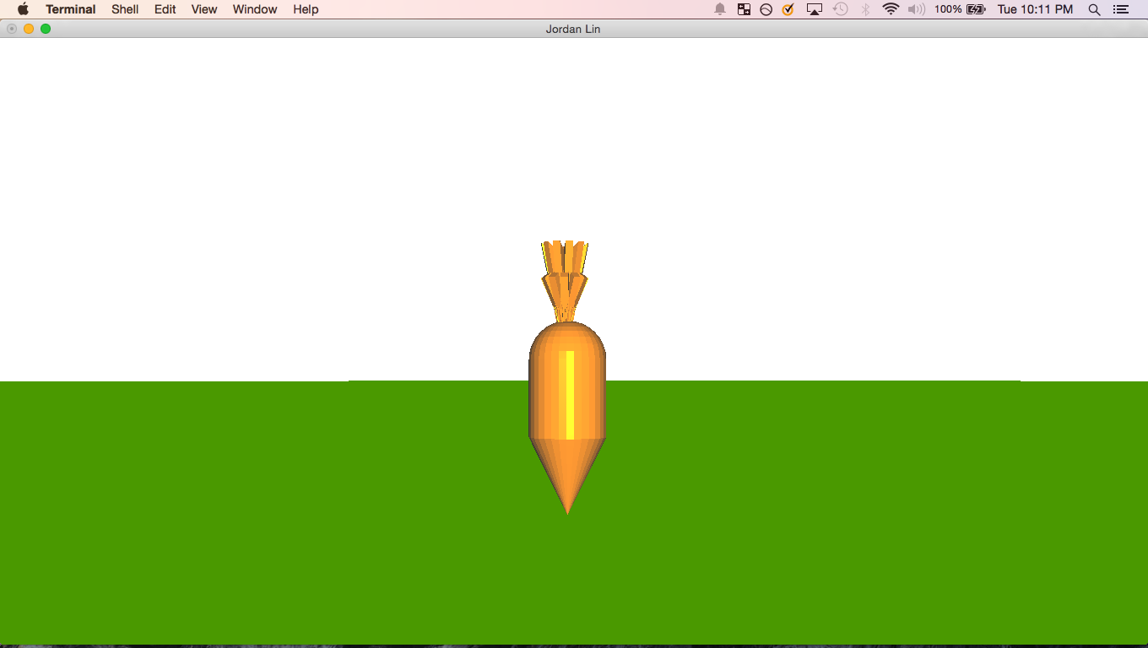Open the Window menu

(x=255, y=9)
